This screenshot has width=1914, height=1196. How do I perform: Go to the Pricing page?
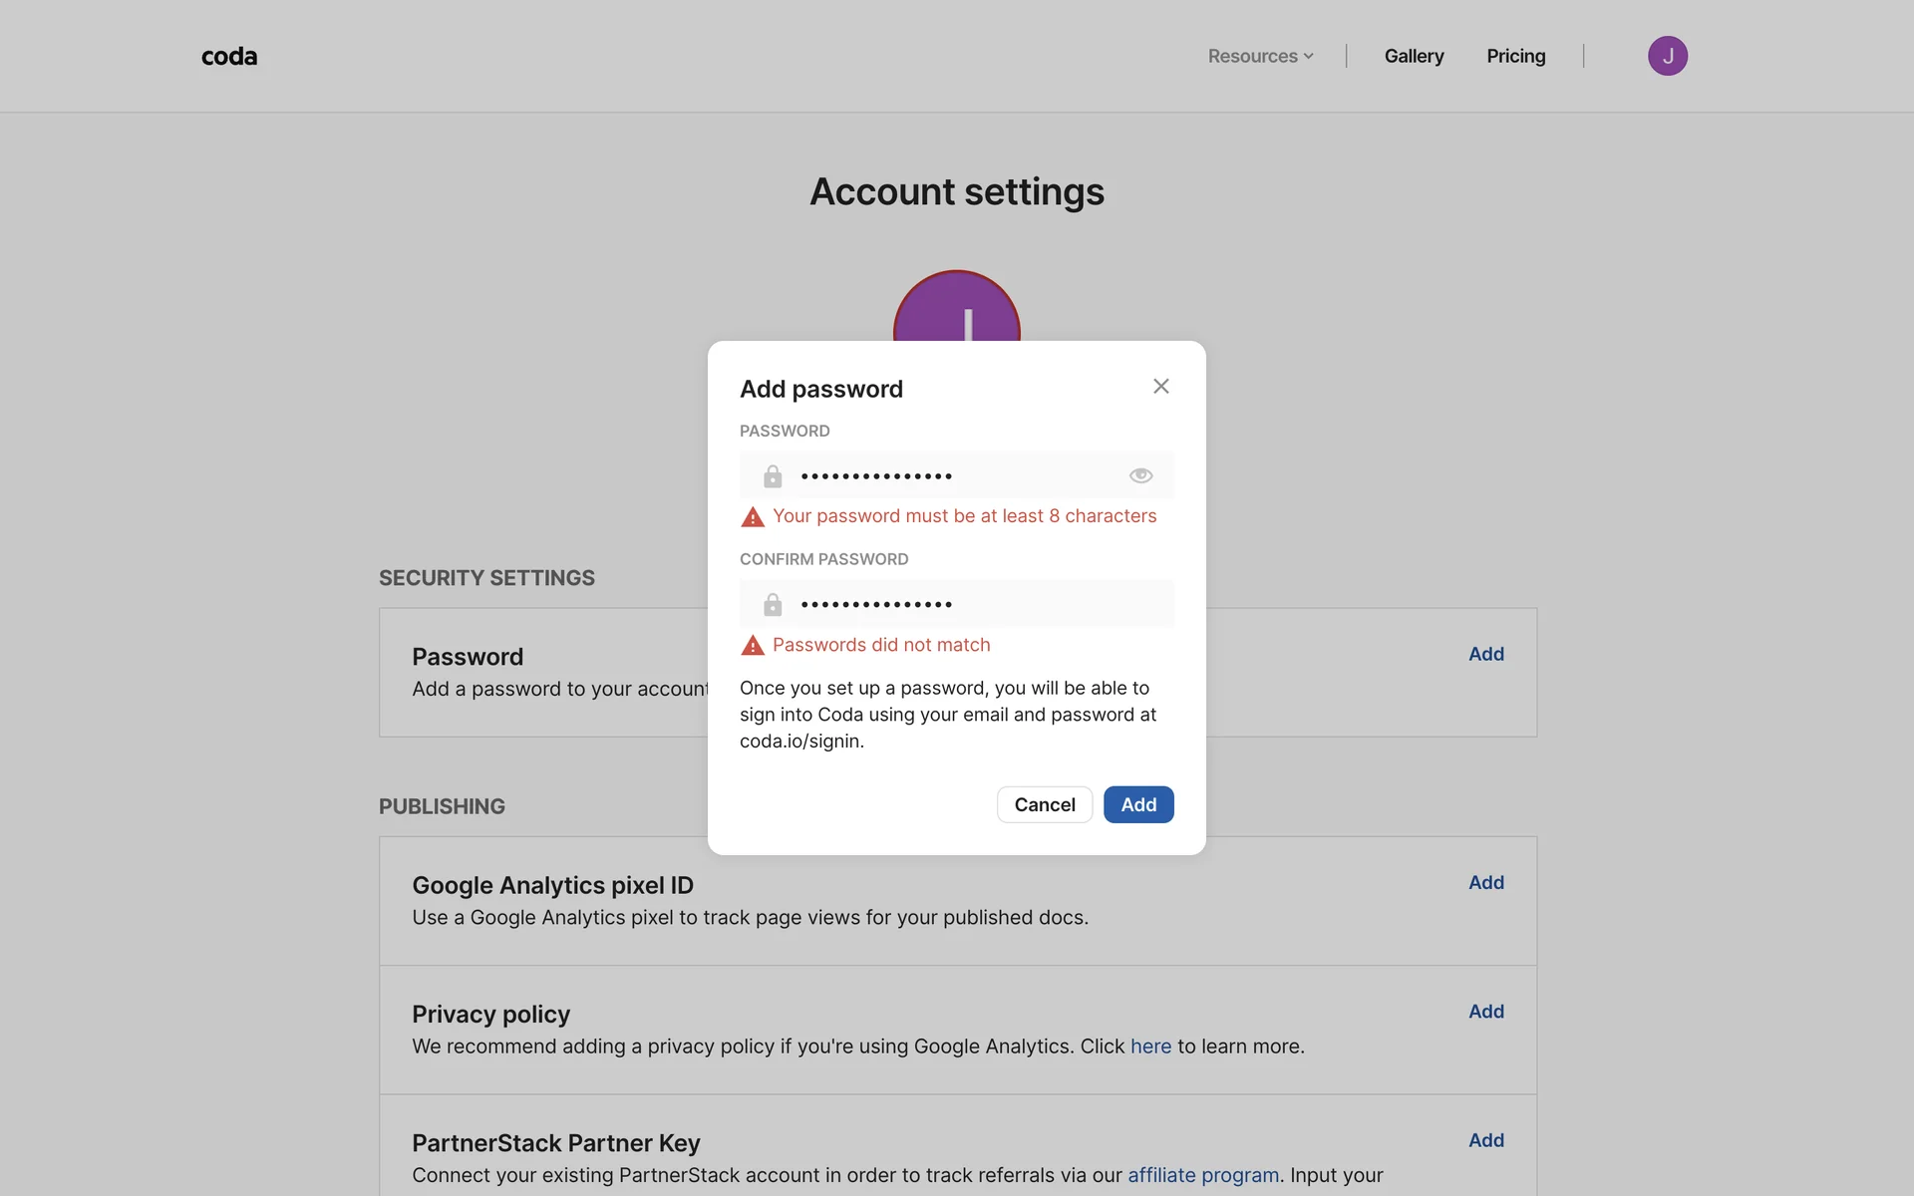pyautogui.click(x=1515, y=57)
